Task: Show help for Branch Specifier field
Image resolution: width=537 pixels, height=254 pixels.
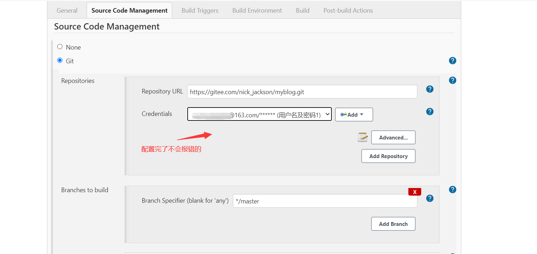Action: (430, 198)
